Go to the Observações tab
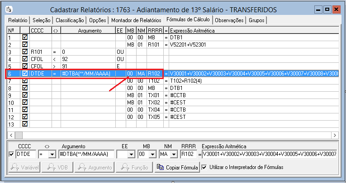The image size is (346, 183). (x=229, y=20)
